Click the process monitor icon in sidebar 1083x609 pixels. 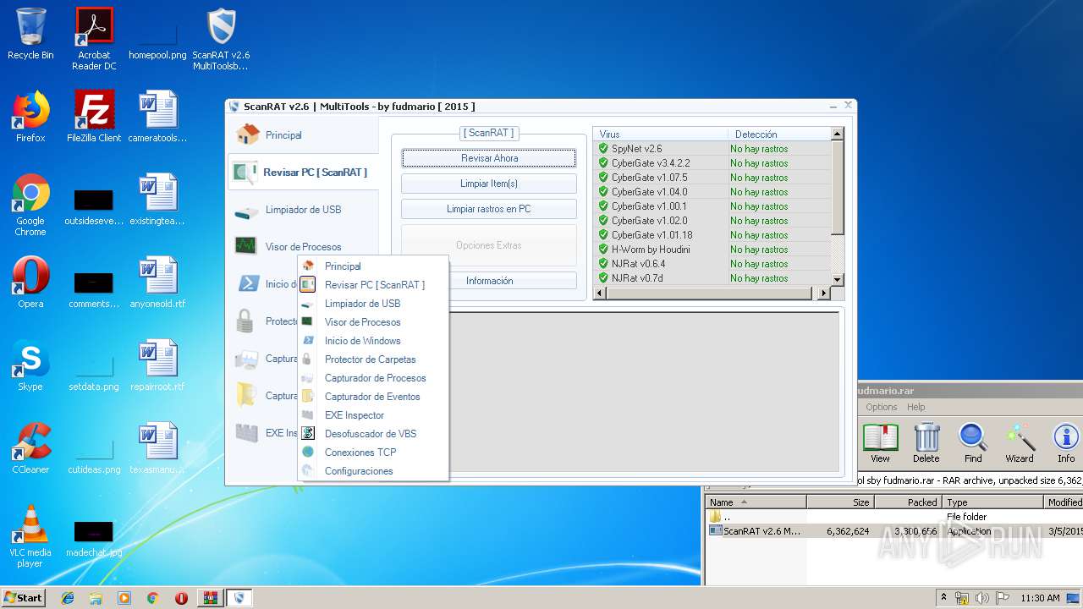coord(245,246)
